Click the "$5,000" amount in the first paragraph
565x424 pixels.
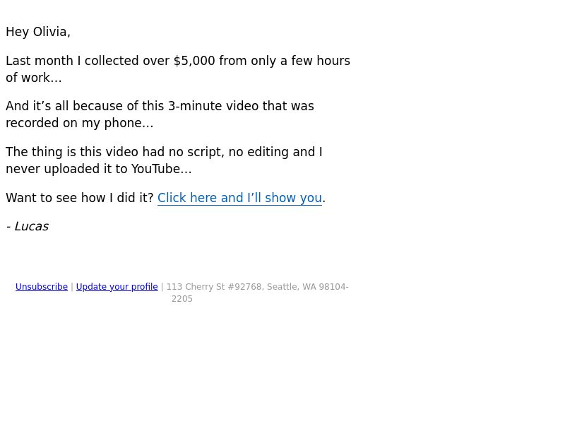tap(194, 61)
